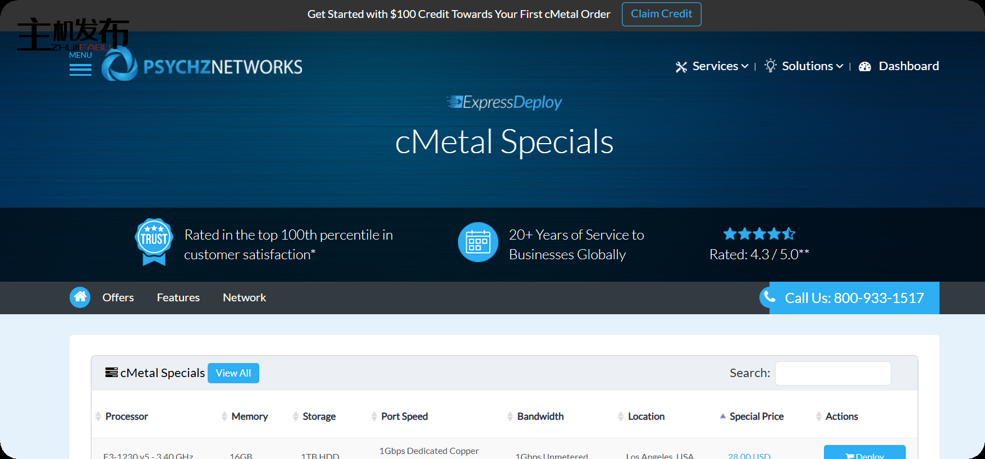Click the Dashboard gauge icon
This screenshot has width=985, height=459.
(865, 67)
